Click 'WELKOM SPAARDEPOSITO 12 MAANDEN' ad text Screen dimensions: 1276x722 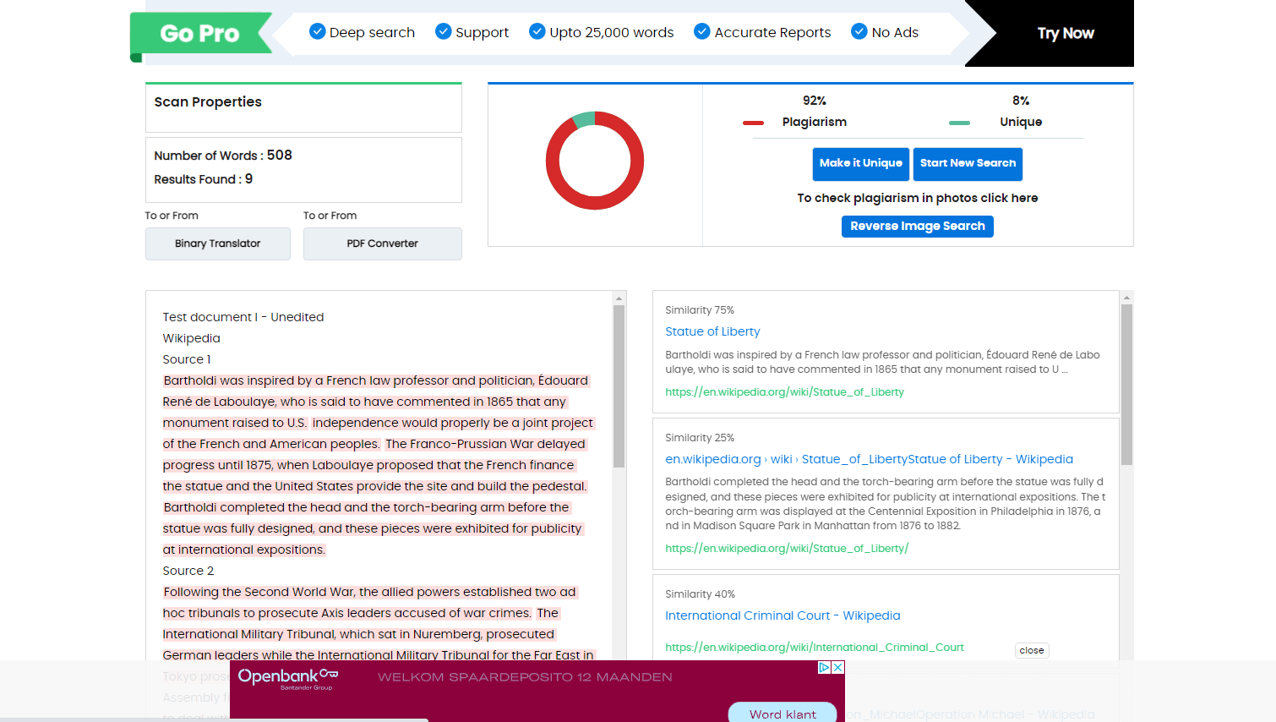525,677
